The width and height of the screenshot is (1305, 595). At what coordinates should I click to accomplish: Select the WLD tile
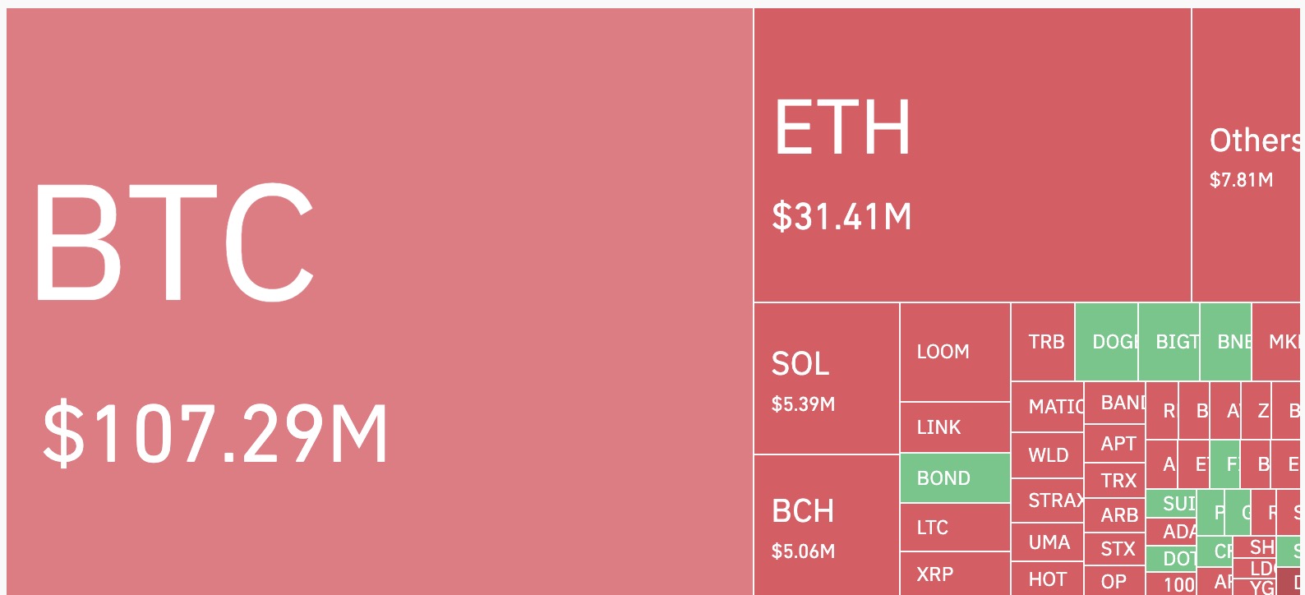[x=1047, y=455]
